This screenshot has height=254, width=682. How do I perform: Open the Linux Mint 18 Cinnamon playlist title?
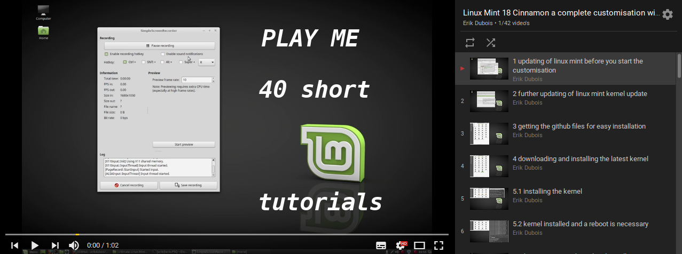561,13
